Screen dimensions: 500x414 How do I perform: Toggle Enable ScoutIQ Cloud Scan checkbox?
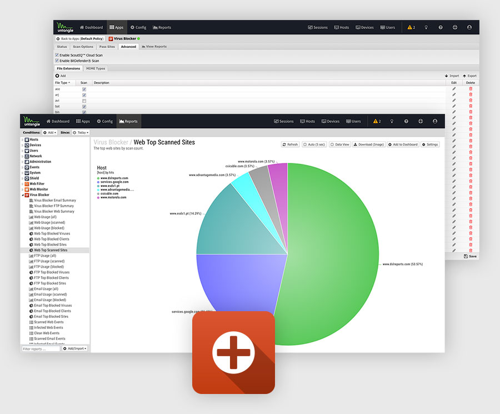(x=57, y=55)
